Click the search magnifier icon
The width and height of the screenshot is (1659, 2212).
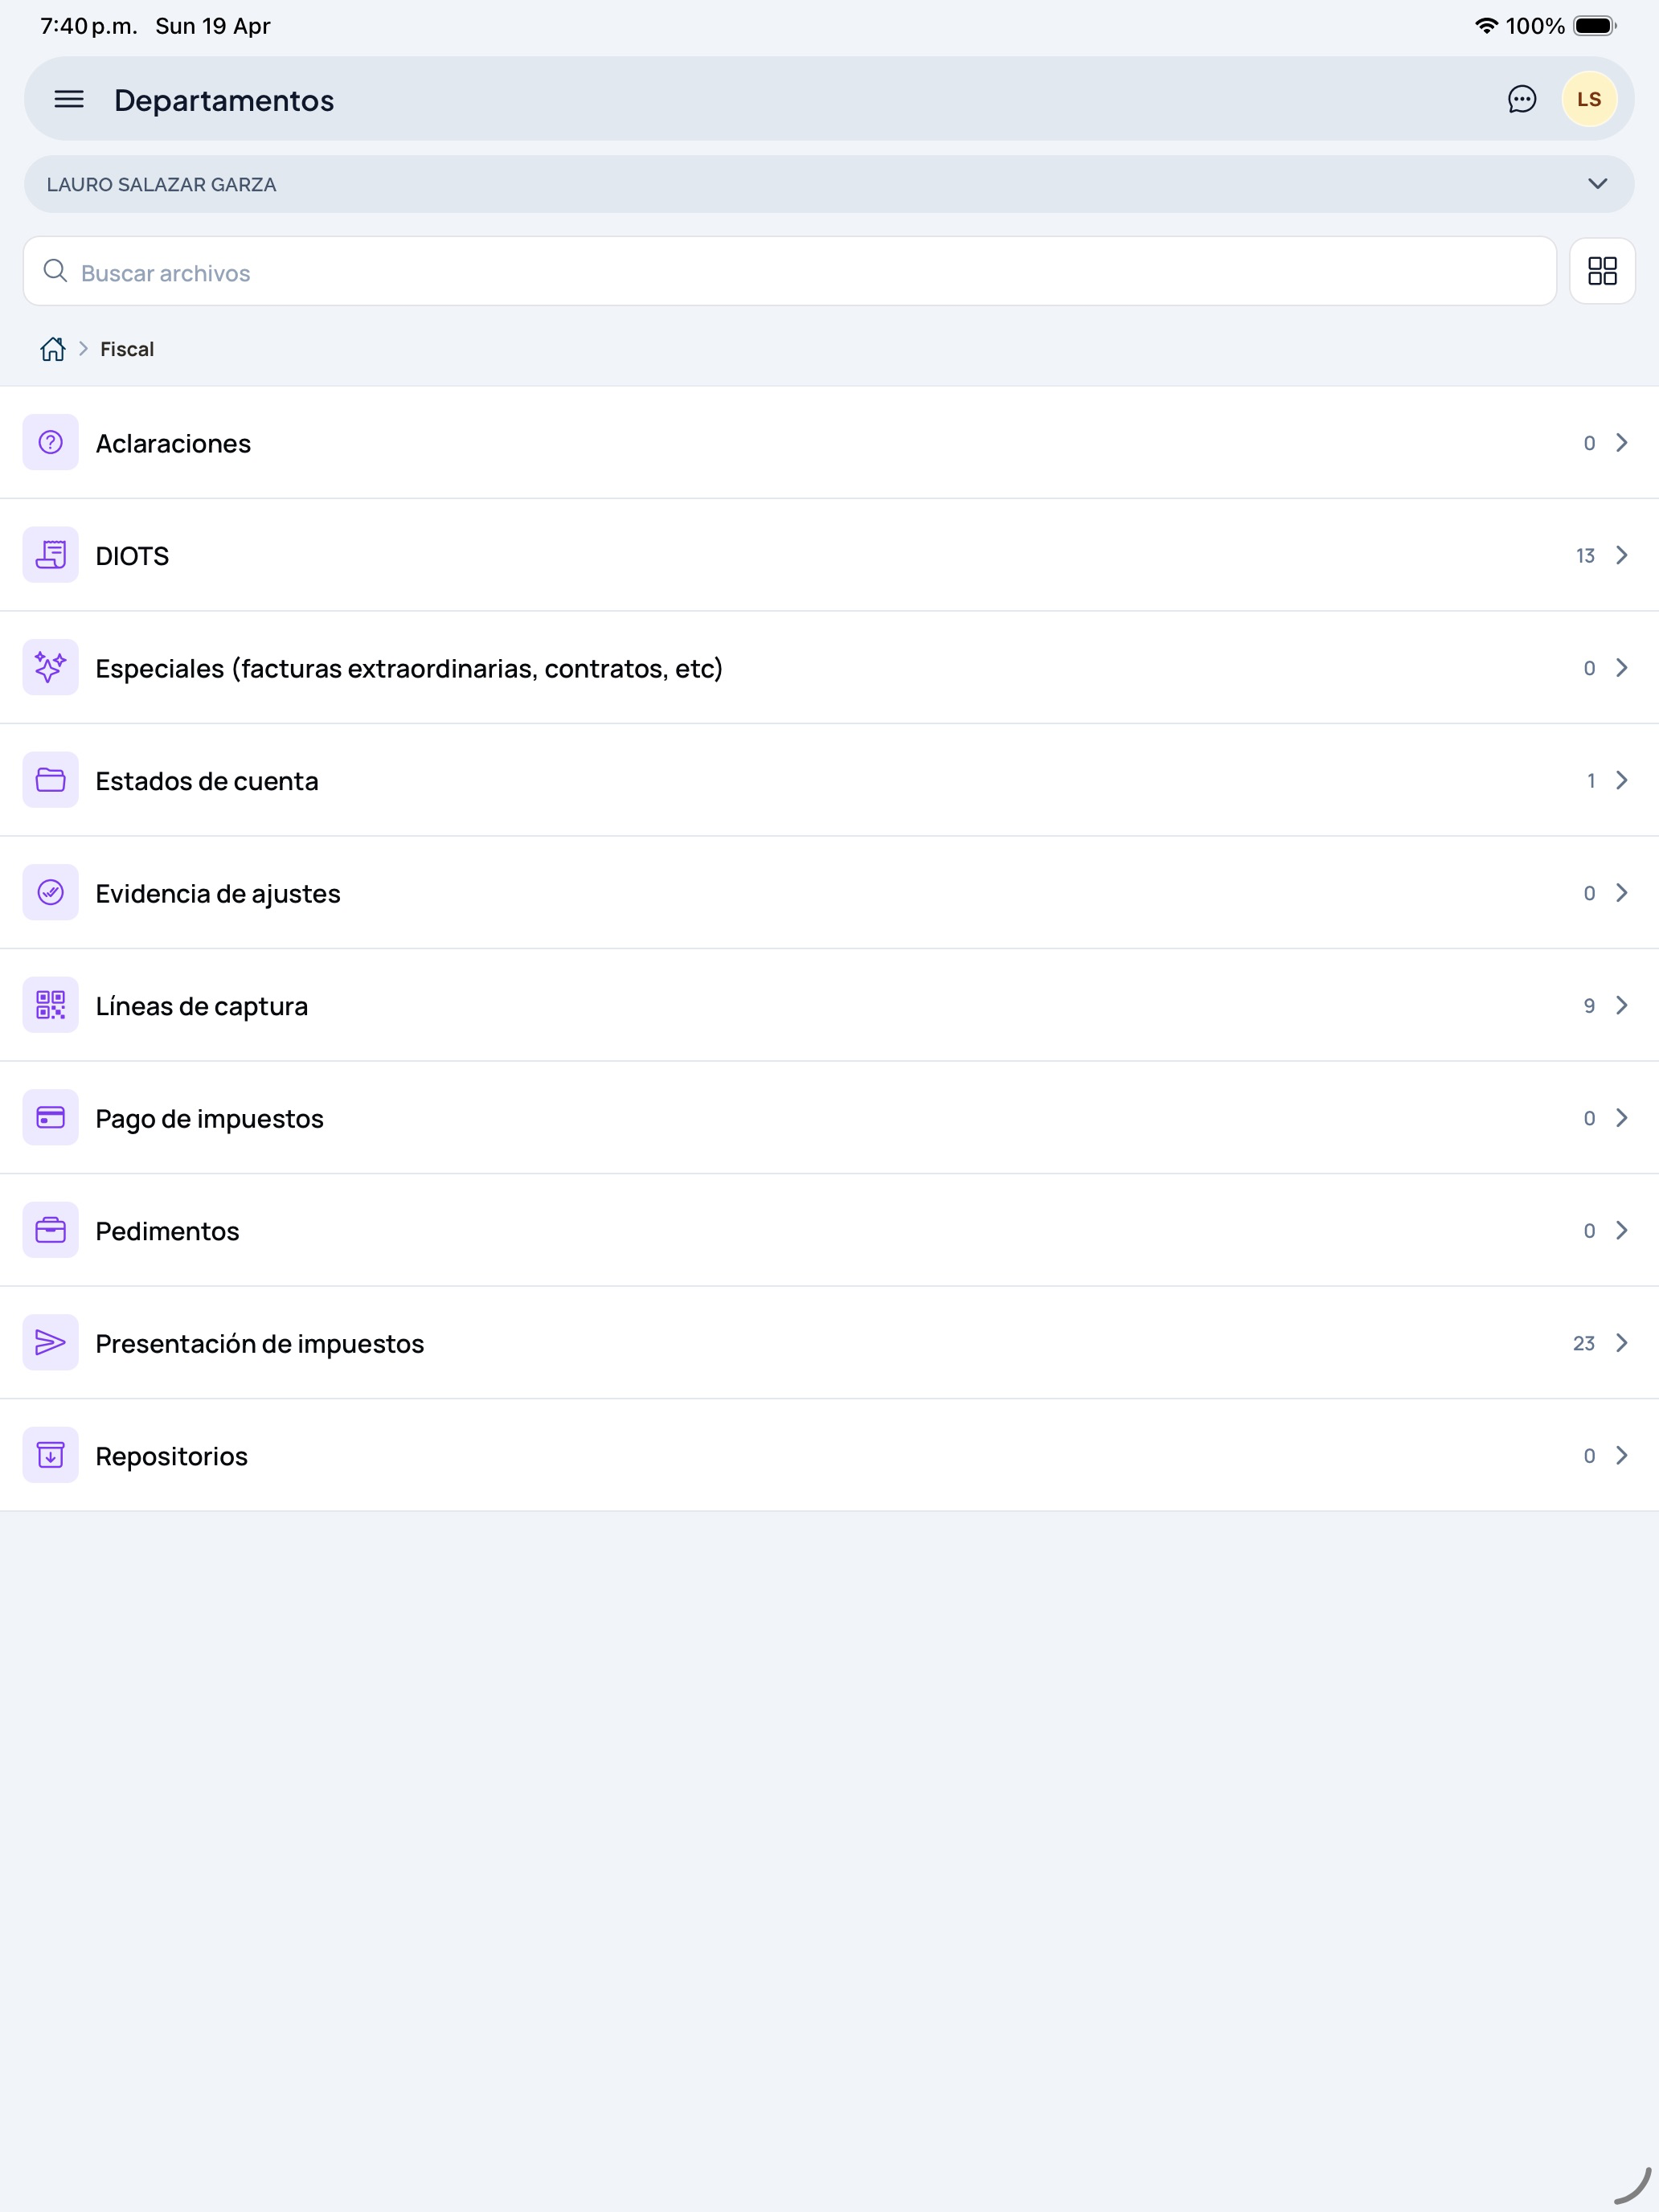pyautogui.click(x=55, y=271)
